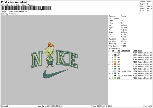The image size is (153, 108).
Task: Select the Colorway 1 value
Action: click(x=14, y=14)
